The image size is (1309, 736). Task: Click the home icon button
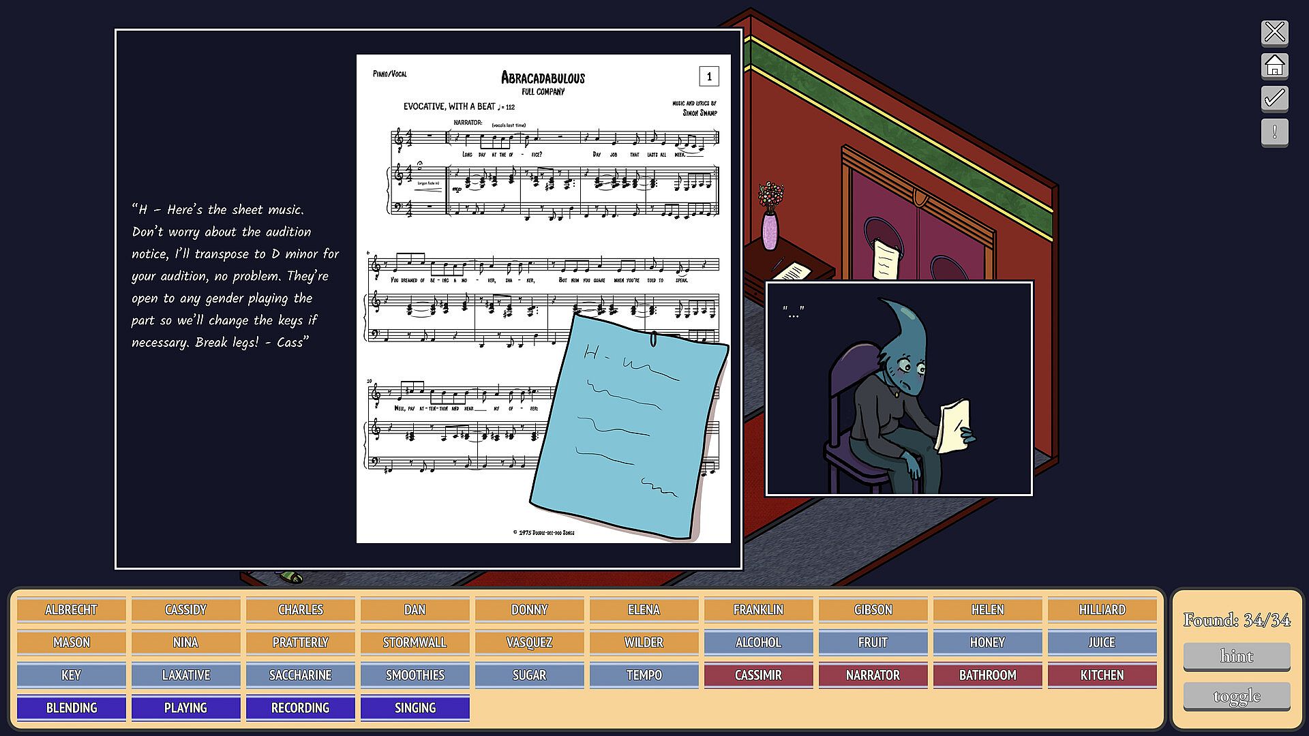pos(1274,65)
